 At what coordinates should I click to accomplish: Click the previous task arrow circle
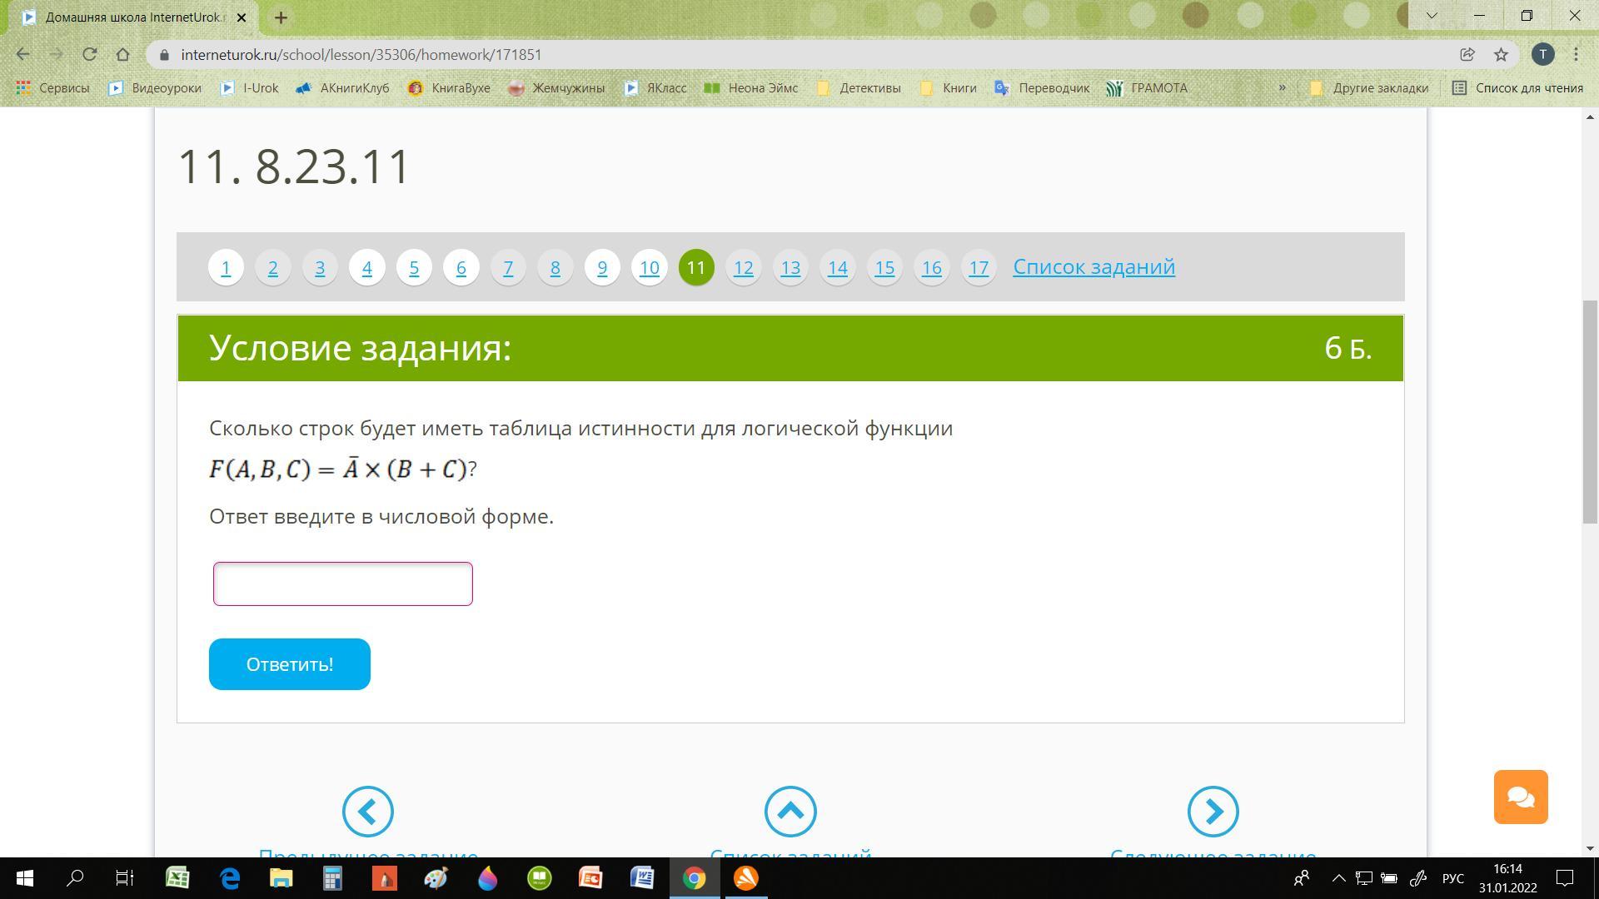[367, 812]
